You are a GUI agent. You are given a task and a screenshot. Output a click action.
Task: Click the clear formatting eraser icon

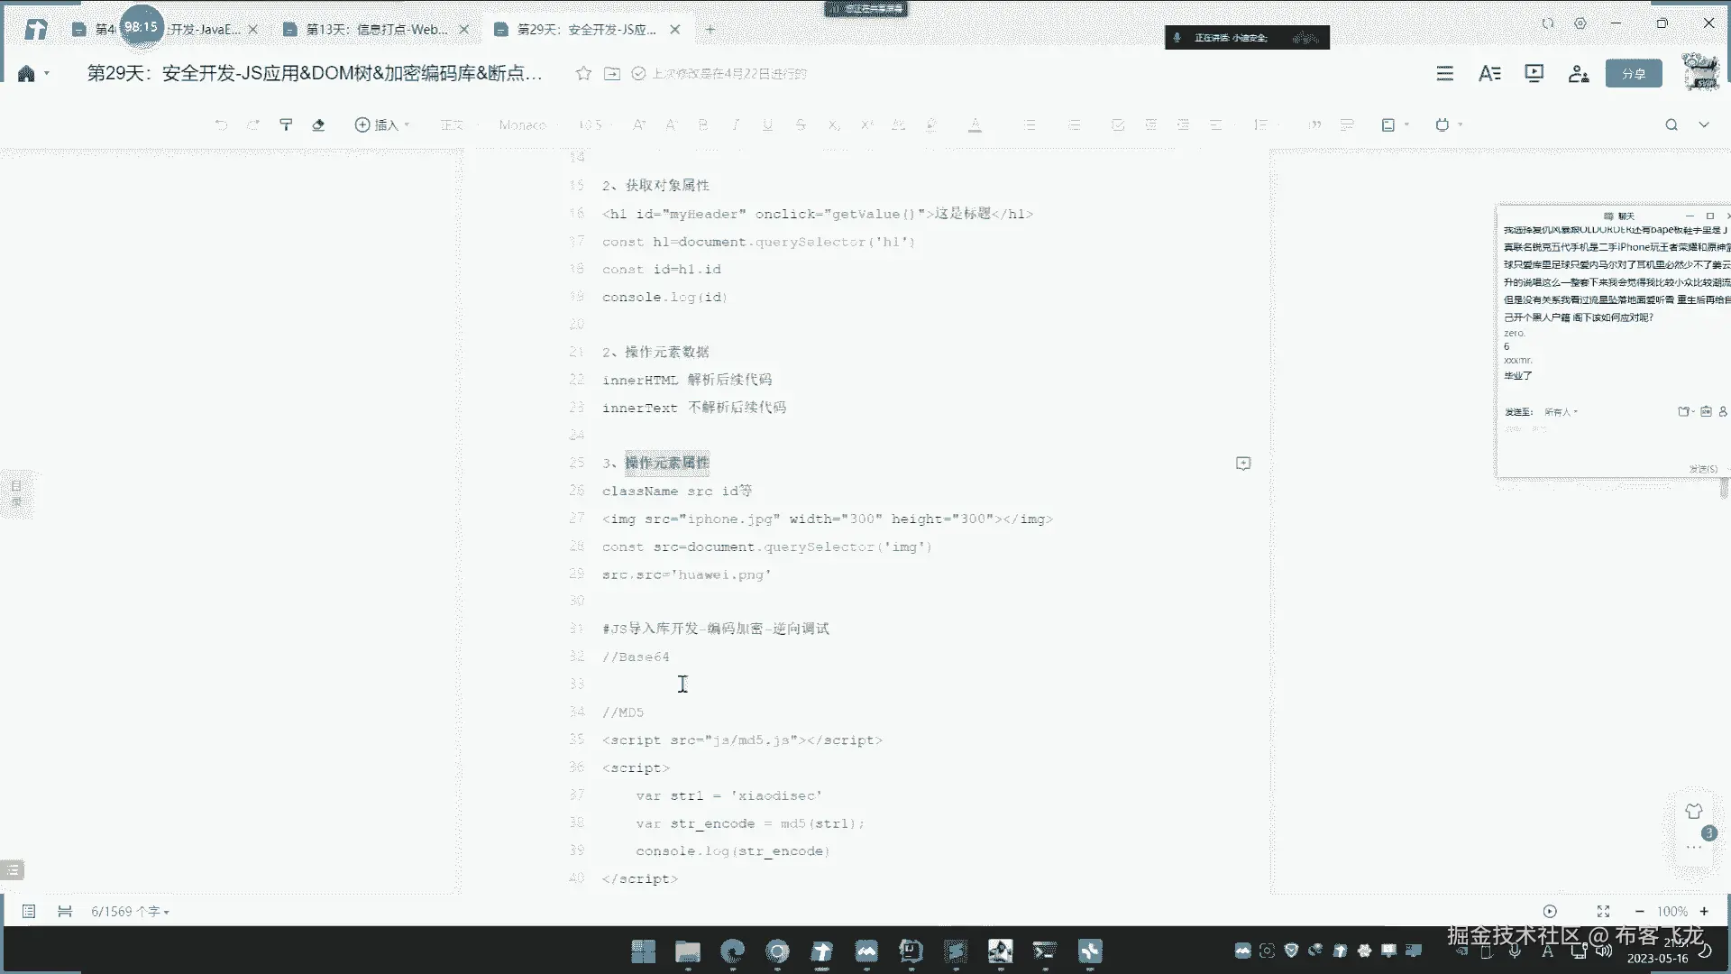pos(318,124)
